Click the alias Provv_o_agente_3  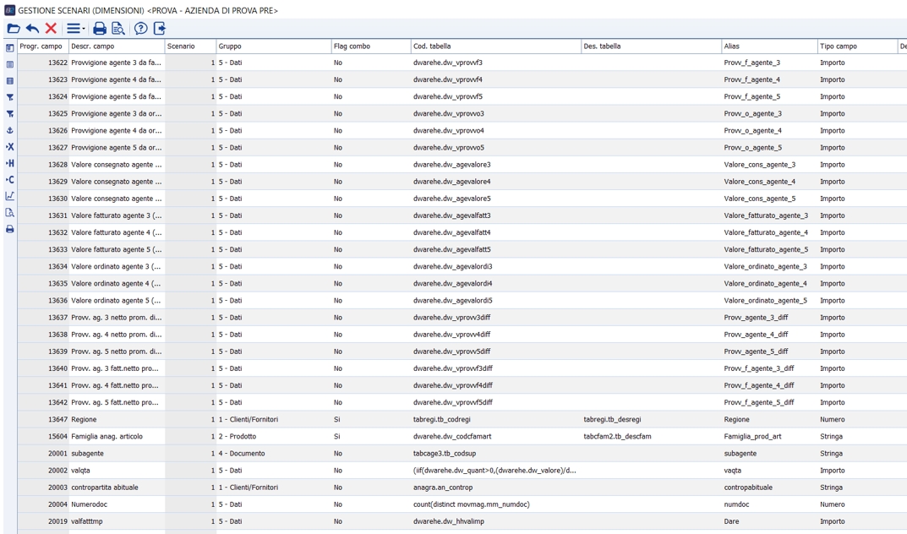point(769,113)
